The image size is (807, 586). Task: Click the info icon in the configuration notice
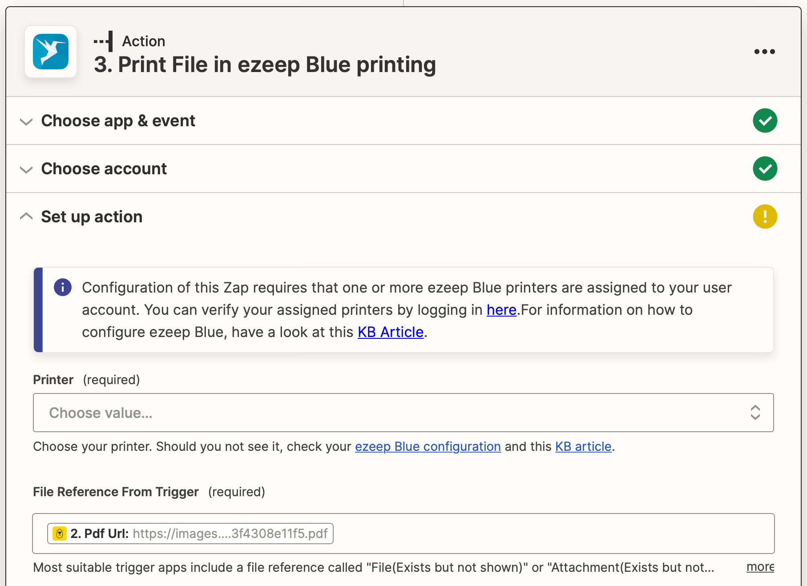pyautogui.click(x=63, y=287)
